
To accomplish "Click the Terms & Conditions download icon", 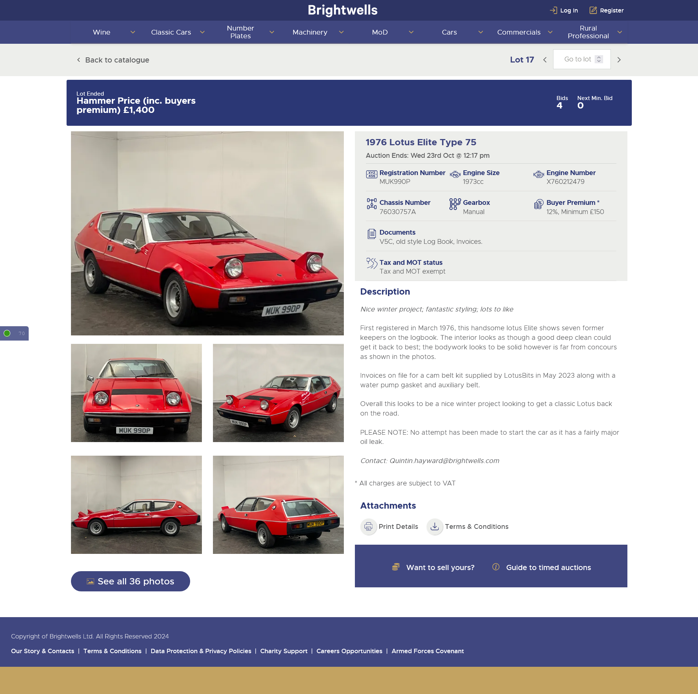I will pyautogui.click(x=435, y=527).
